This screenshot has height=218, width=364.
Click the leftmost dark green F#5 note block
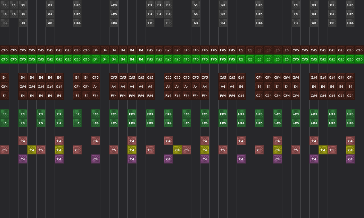[x=114, y=123]
